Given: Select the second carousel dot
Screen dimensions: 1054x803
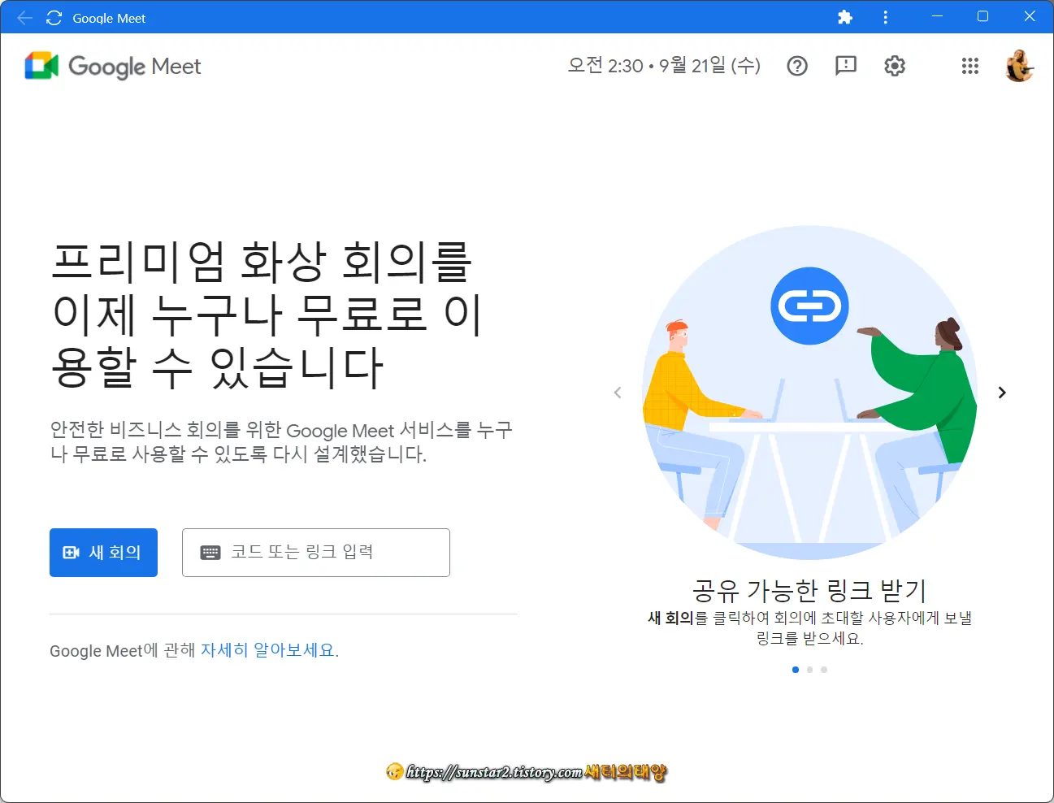Looking at the screenshot, I should point(809,670).
